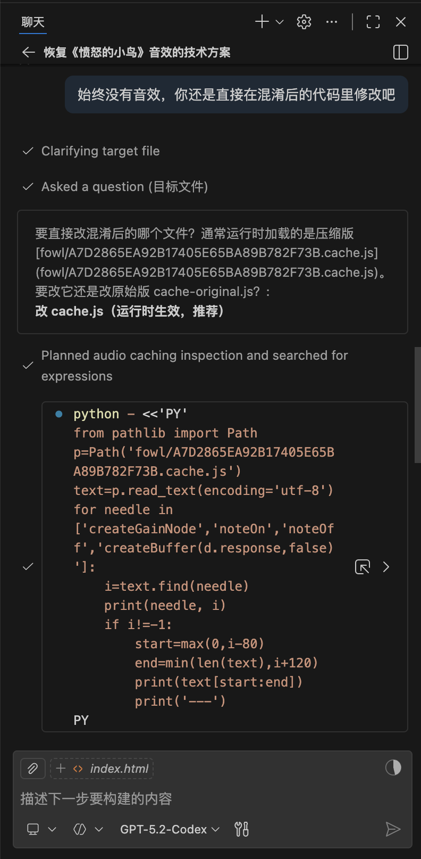Viewport: 421px width, 859px height.
Task: Add context using the plus icon beside index.html
Action: (60, 769)
